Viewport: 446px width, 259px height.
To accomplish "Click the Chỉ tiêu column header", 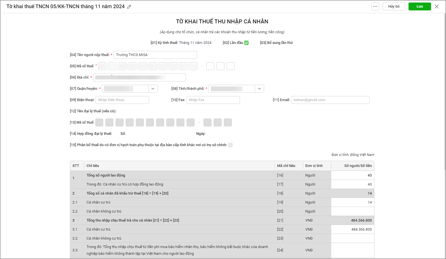I will tap(93, 166).
